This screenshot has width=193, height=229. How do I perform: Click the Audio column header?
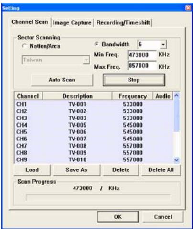click(x=163, y=96)
